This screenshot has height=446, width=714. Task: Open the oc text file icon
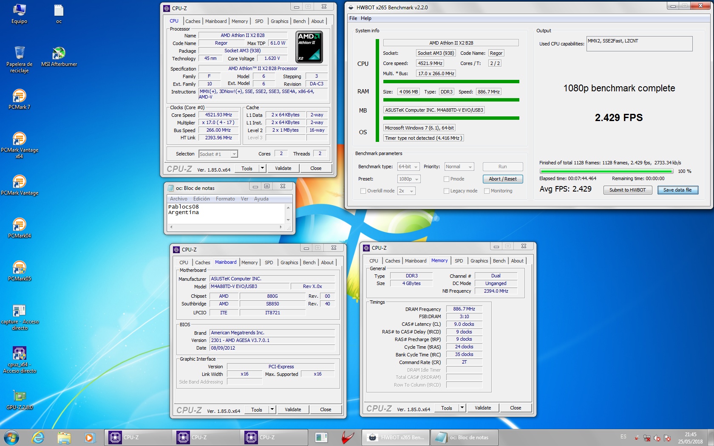point(59,14)
